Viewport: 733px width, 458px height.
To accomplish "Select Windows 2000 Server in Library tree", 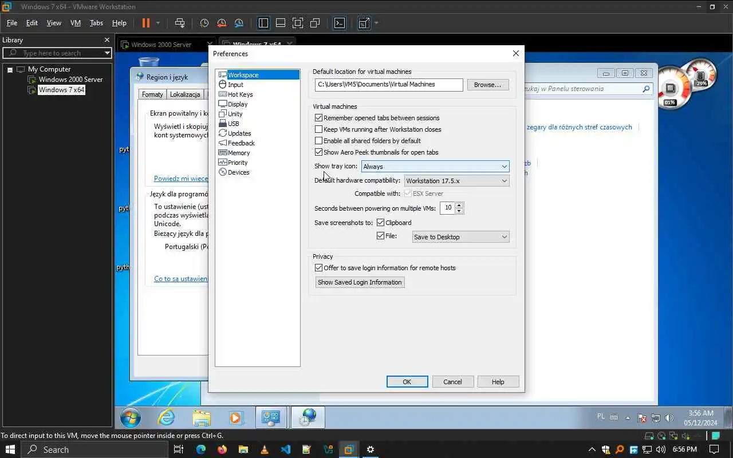I will click(70, 80).
